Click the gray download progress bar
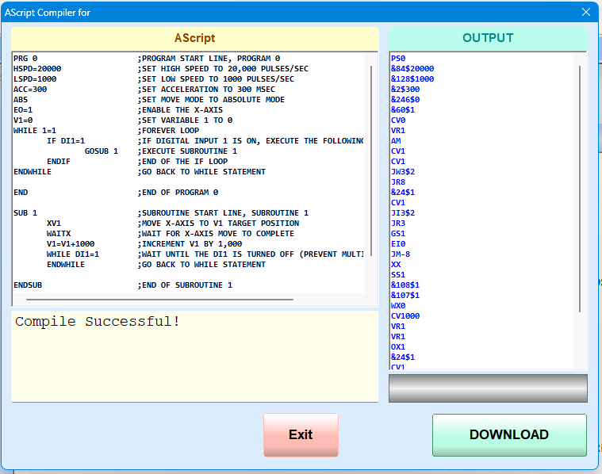 click(x=488, y=388)
